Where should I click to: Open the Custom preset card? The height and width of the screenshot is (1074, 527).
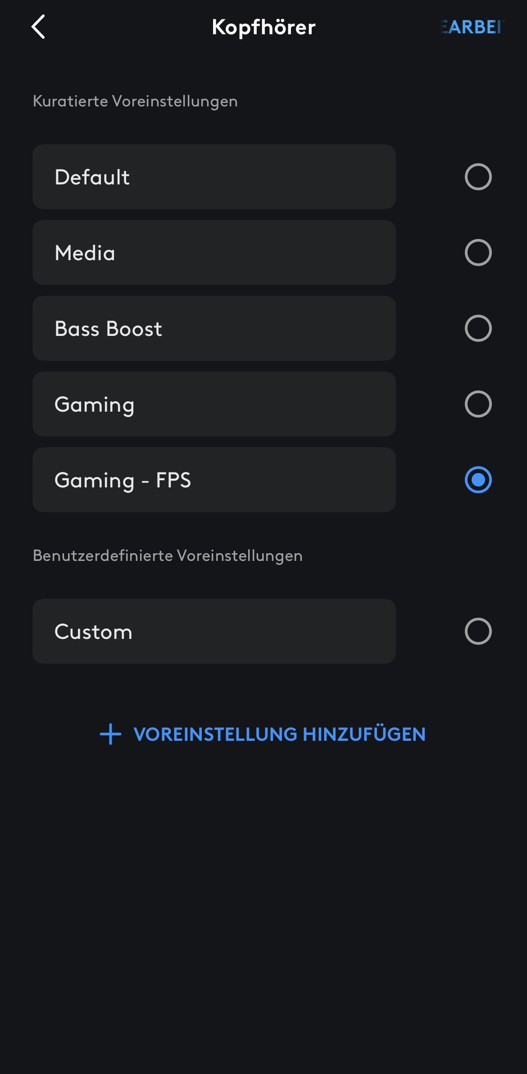(214, 631)
